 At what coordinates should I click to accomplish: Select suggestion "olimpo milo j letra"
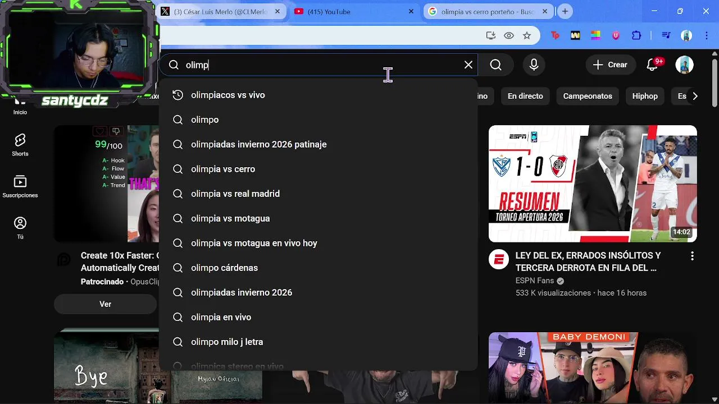[x=318, y=342]
